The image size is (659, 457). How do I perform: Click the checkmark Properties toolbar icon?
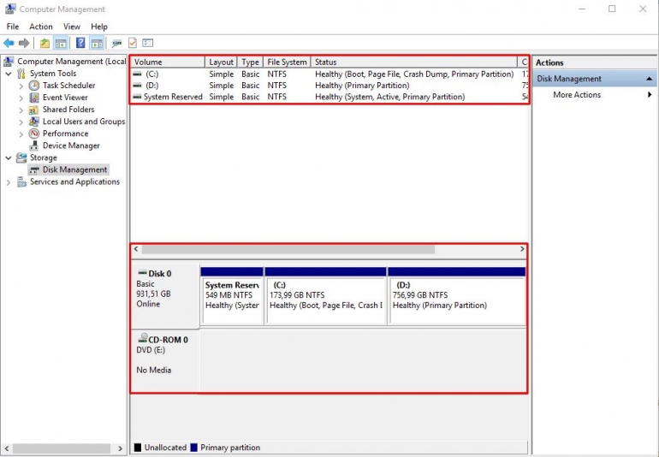[133, 43]
